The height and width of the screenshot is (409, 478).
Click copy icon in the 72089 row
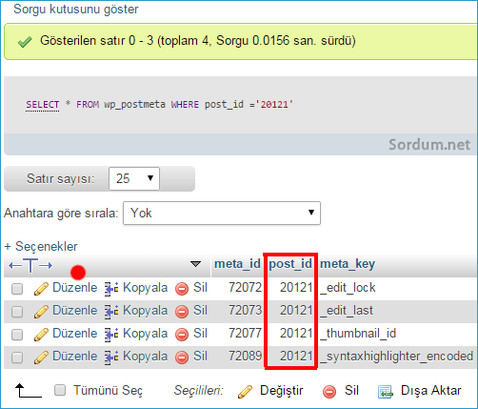point(111,358)
